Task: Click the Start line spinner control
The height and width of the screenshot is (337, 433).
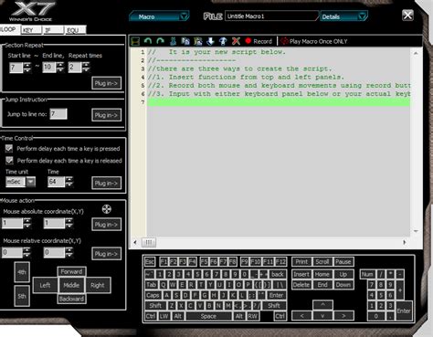Action: 27,68
